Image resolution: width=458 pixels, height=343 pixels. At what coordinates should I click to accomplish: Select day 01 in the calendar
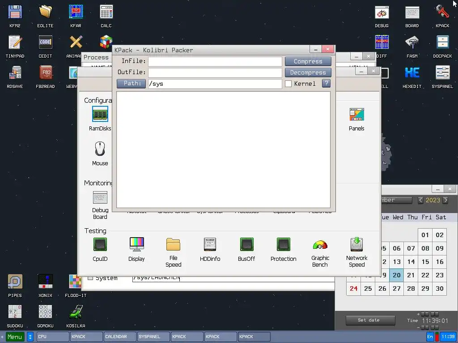[x=425, y=235]
